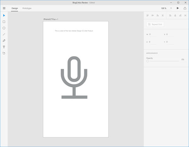The width and height of the screenshot is (189, 147).
Task: Click the 100 % zoom value
Action: [x=163, y=8]
